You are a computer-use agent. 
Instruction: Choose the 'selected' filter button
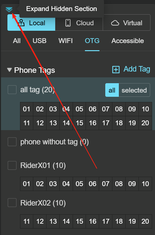pyautogui.click(x=134, y=90)
